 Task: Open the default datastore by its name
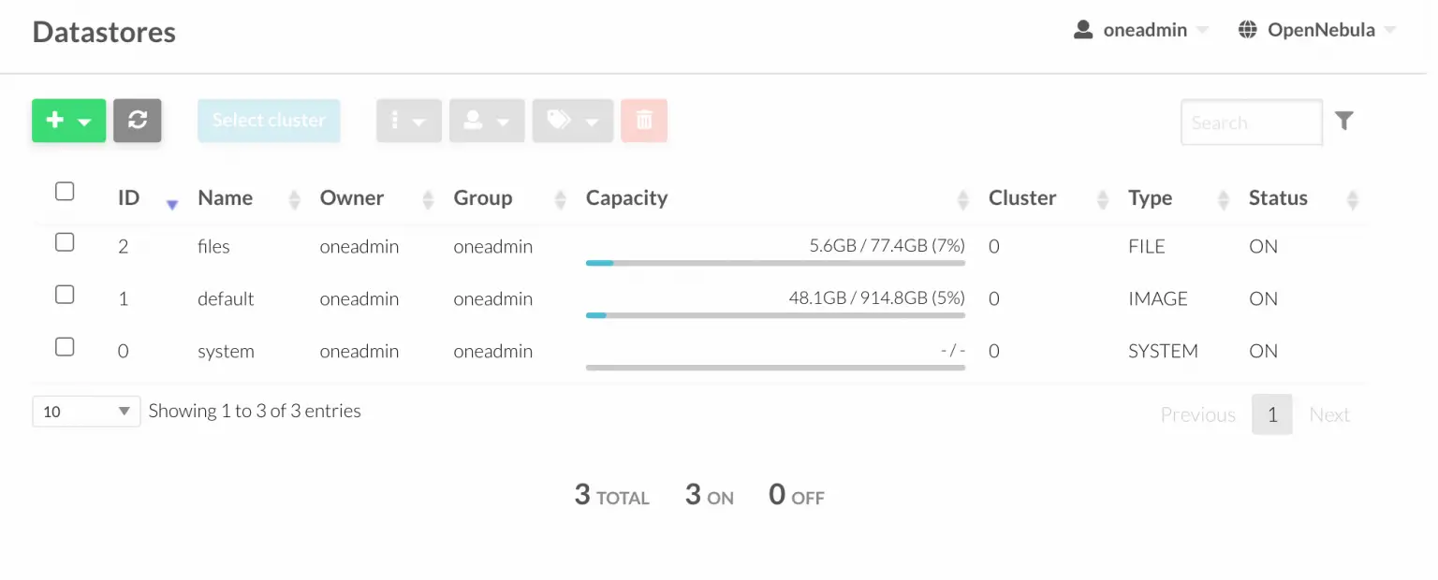coord(225,298)
